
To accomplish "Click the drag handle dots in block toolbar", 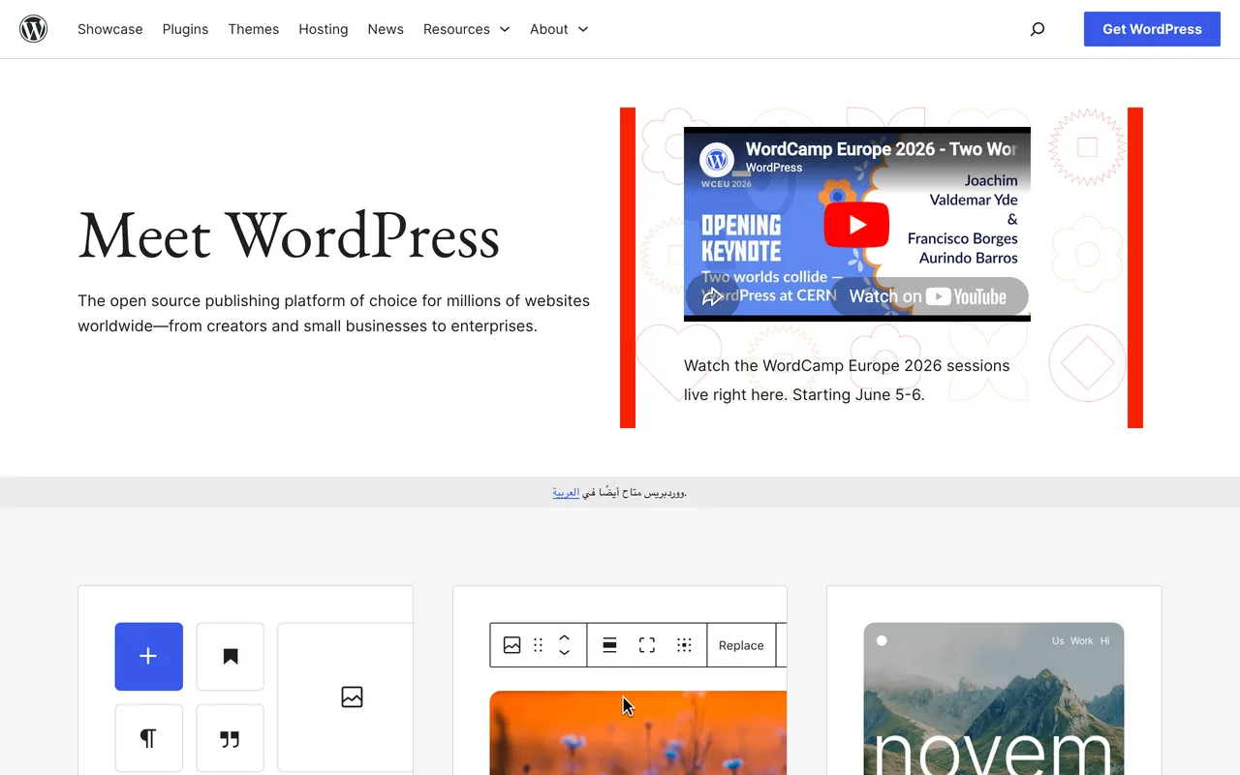I will pos(539,645).
